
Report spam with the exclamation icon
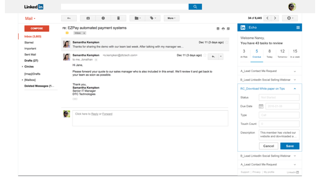(103, 18)
